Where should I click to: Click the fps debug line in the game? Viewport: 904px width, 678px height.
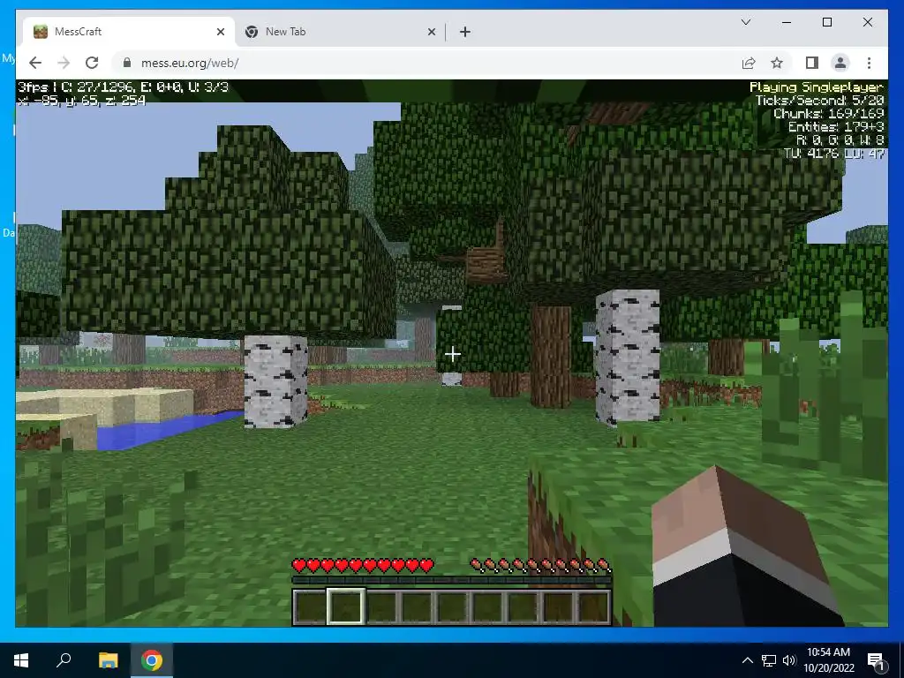123,87
